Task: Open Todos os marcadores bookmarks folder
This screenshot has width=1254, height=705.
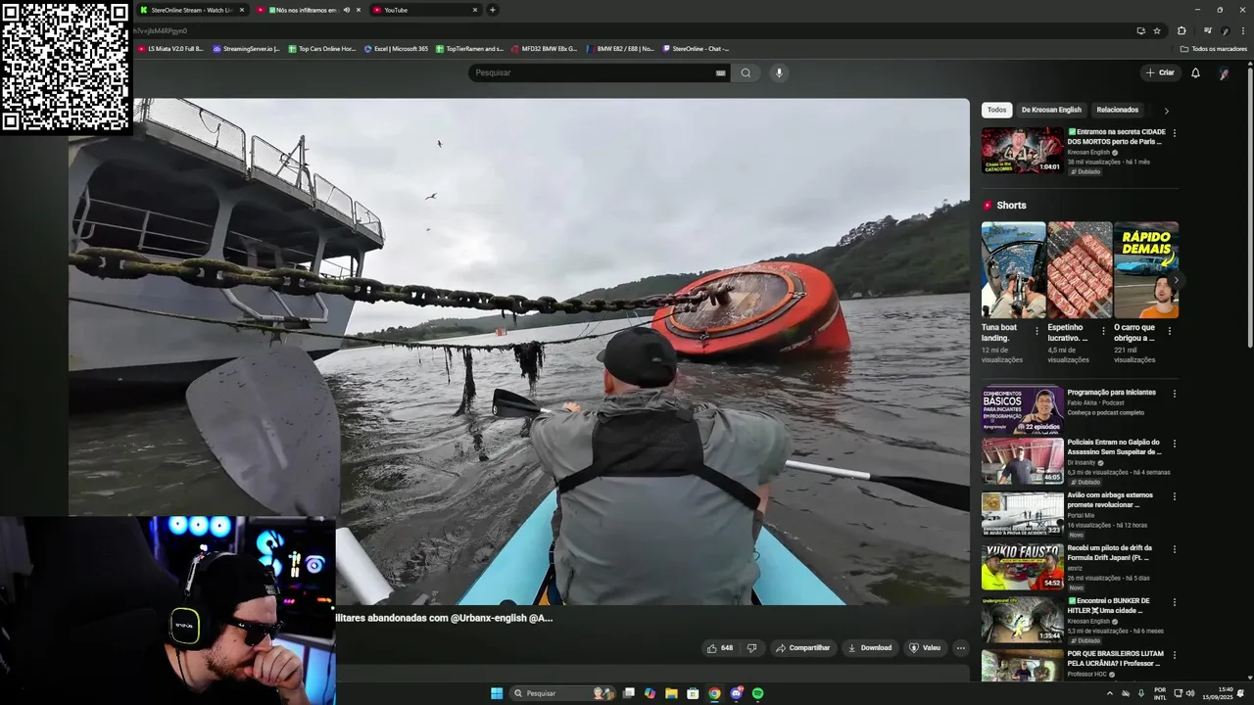Action: click(x=1214, y=48)
